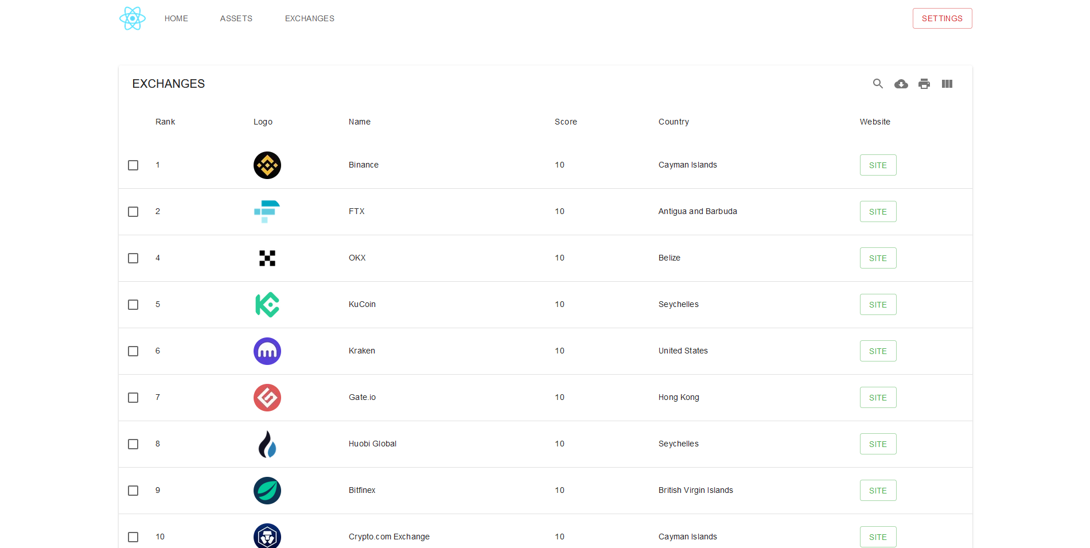Click the download CSV cloud icon

(x=901, y=84)
